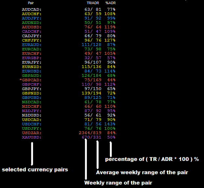Click the 50% value for XAUUSD
204x188 pixels.
pyautogui.click(x=111, y=137)
